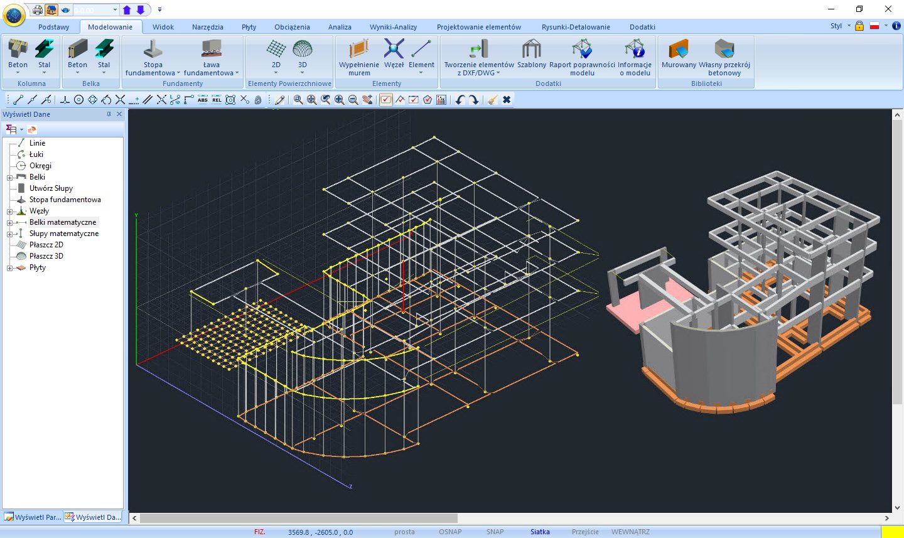
Task: Click the padlock icon near Styl
Action: (859, 26)
